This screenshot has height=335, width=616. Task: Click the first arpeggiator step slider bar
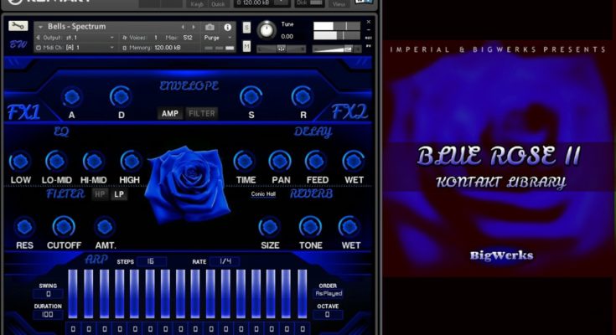(x=73, y=293)
